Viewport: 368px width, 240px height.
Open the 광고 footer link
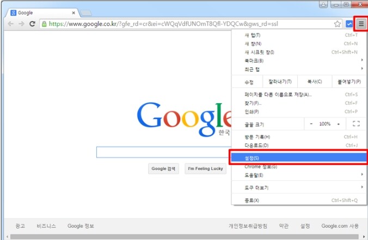(20, 226)
